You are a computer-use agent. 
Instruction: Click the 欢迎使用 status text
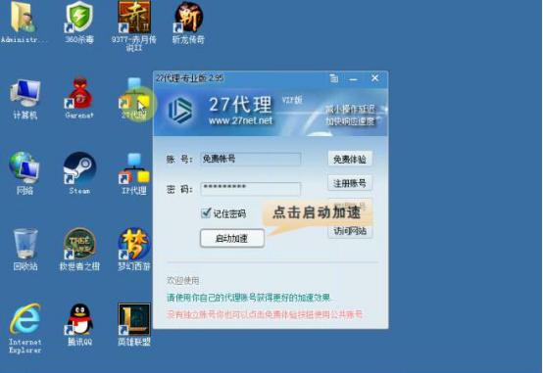pos(183,281)
